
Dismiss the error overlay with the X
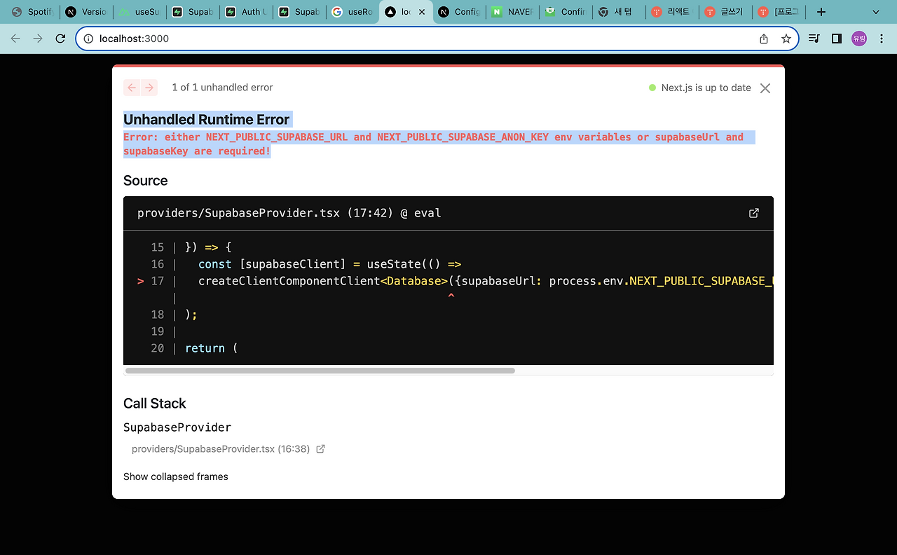tap(765, 88)
